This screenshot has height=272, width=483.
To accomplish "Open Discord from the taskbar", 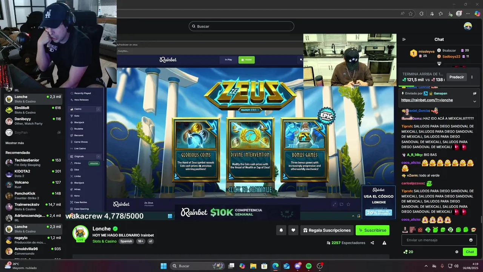I will click(298, 266).
